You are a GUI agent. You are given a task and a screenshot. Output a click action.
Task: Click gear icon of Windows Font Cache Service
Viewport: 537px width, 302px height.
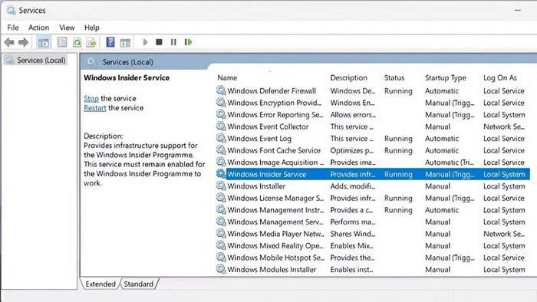tap(221, 150)
